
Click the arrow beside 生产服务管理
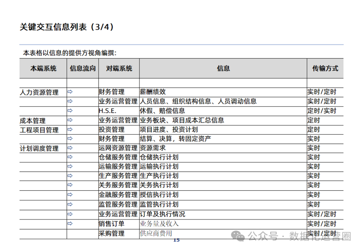(x=70, y=175)
